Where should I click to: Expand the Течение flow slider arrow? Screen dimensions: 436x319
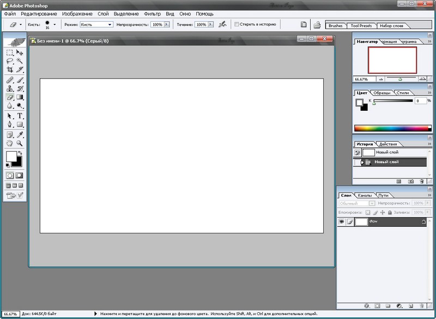pyautogui.click(x=210, y=25)
